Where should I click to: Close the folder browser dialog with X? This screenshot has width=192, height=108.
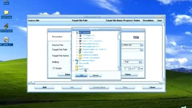click(x=118, y=29)
